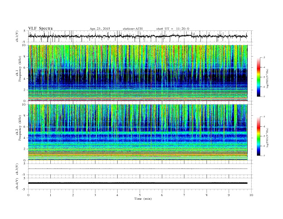The image size is (283, 219).
Task: Click the time axis tick label '10'
Action: coord(251,195)
